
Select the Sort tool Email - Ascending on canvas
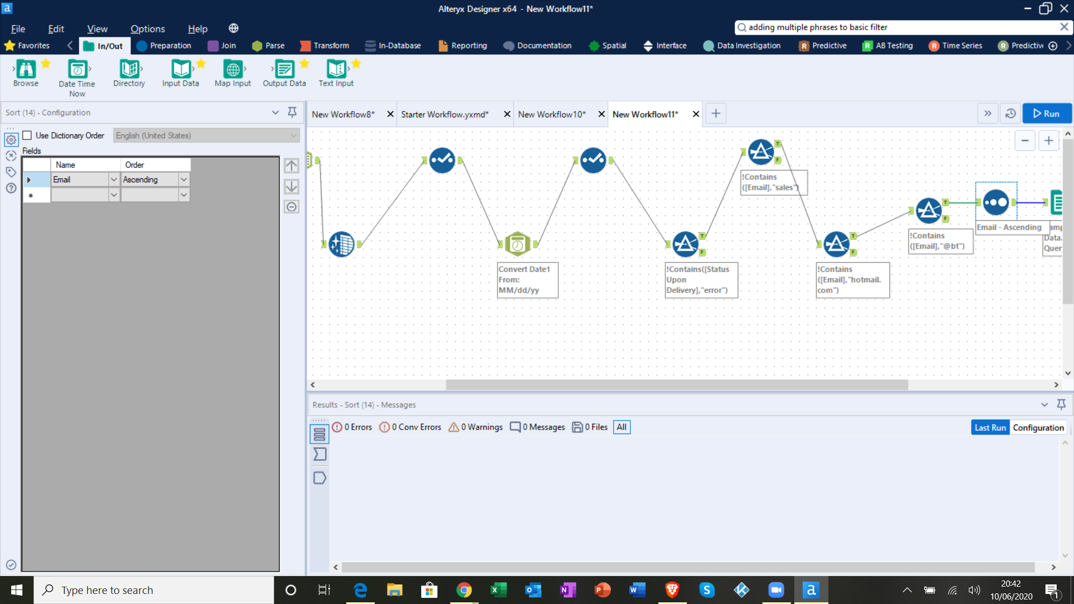[996, 202]
